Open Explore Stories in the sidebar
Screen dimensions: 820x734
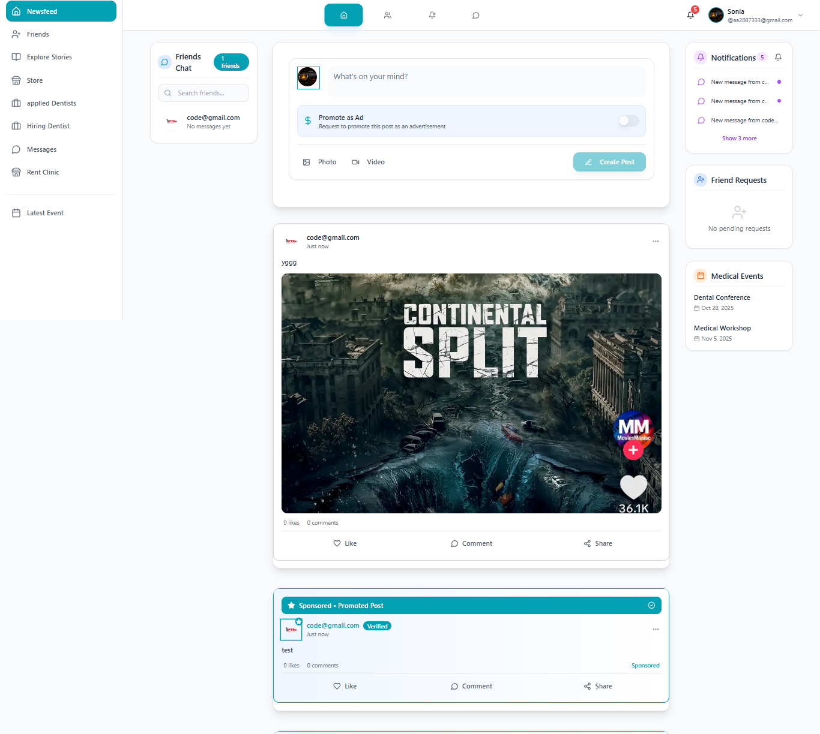click(x=49, y=57)
